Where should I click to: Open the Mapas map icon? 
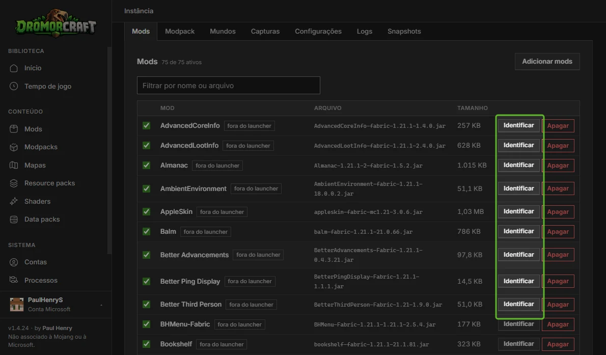click(x=14, y=165)
